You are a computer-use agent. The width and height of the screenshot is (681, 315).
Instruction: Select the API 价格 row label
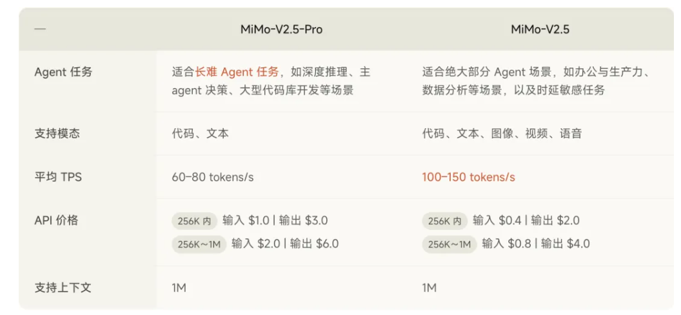56,220
